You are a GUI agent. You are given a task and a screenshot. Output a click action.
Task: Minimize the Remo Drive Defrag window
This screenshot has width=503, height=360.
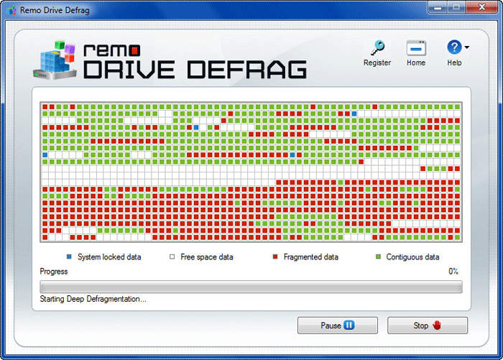(x=438, y=7)
